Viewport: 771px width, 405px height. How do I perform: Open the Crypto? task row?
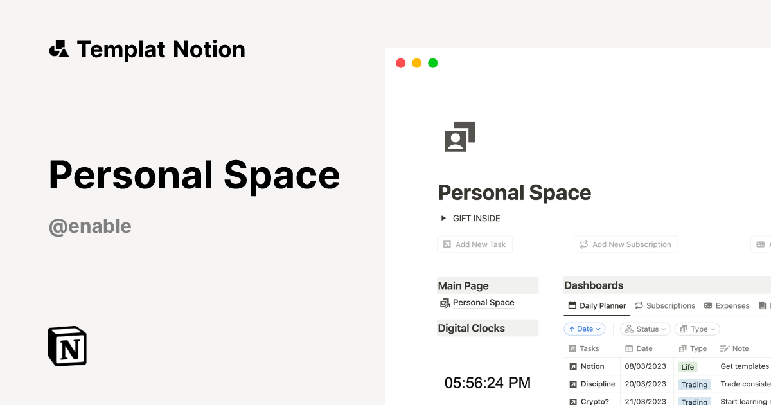click(x=595, y=402)
